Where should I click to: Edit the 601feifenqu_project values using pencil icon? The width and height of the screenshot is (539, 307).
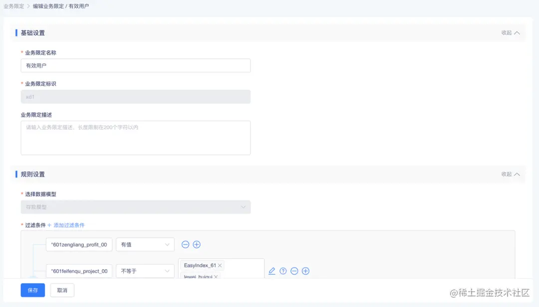tap(272, 271)
